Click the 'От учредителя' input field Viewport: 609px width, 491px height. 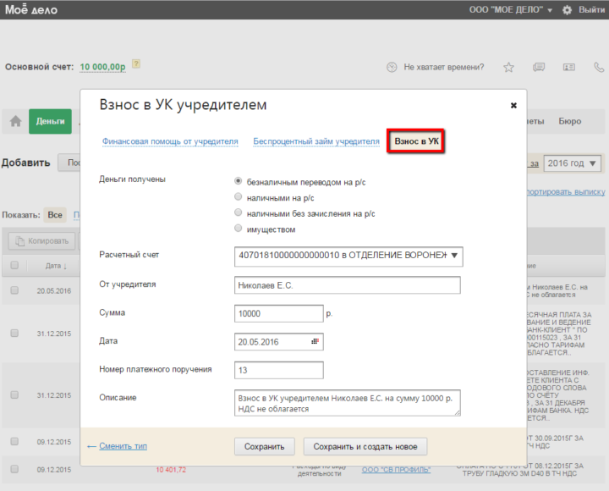tap(348, 285)
